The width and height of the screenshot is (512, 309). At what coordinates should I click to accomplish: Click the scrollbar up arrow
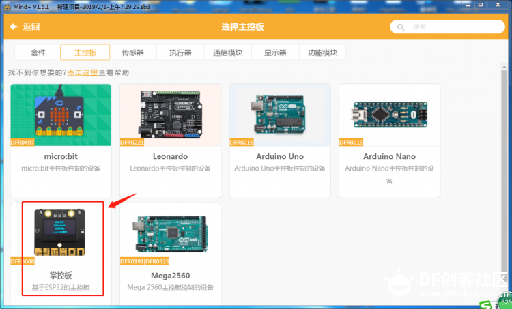tap(504, 67)
